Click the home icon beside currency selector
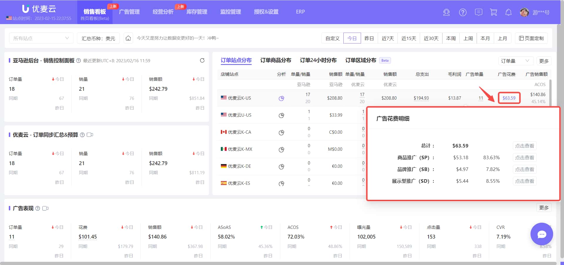Viewport: 564px width, 265px height. coord(128,38)
